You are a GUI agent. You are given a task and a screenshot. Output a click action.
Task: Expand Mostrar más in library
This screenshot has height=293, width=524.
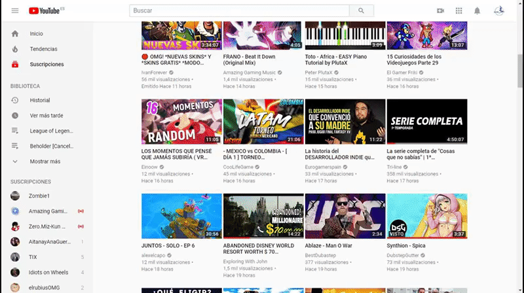pyautogui.click(x=47, y=162)
